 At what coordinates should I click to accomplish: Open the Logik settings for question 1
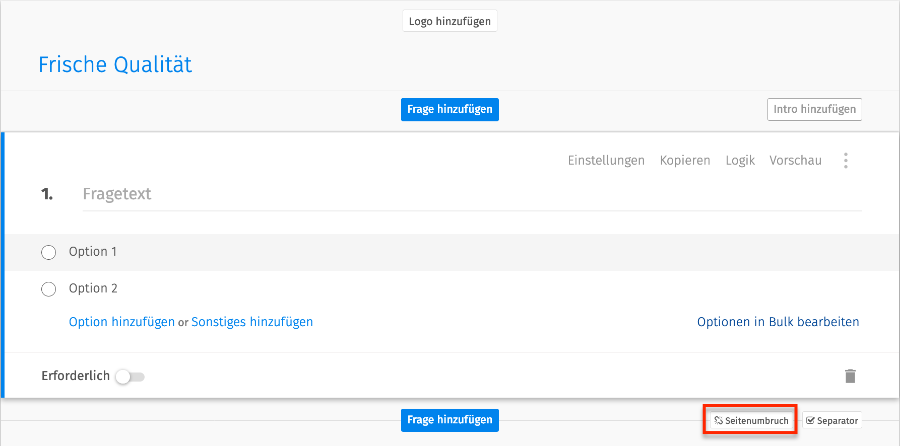coord(740,160)
